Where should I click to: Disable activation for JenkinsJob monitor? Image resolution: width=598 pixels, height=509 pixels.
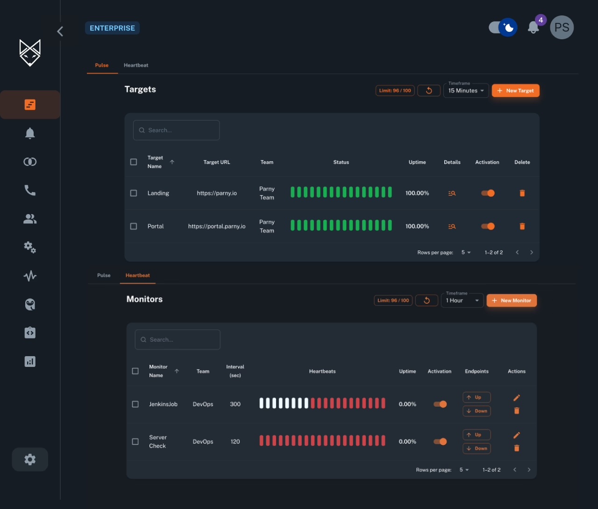click(440, 404)
